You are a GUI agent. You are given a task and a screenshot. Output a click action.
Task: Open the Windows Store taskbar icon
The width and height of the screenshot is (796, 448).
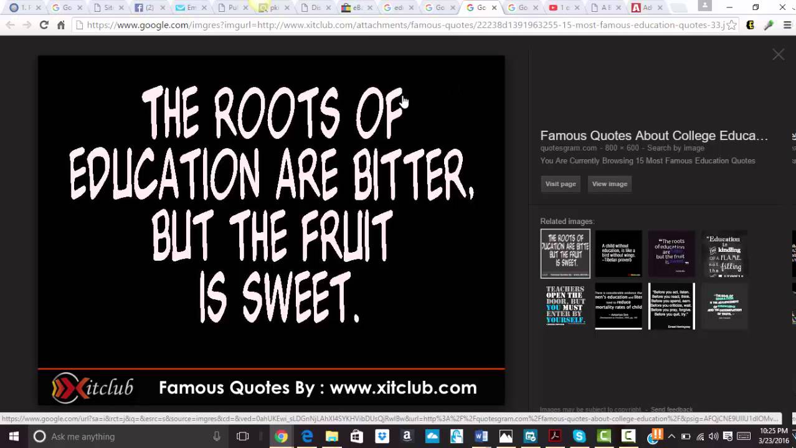(x=356, y=436)
